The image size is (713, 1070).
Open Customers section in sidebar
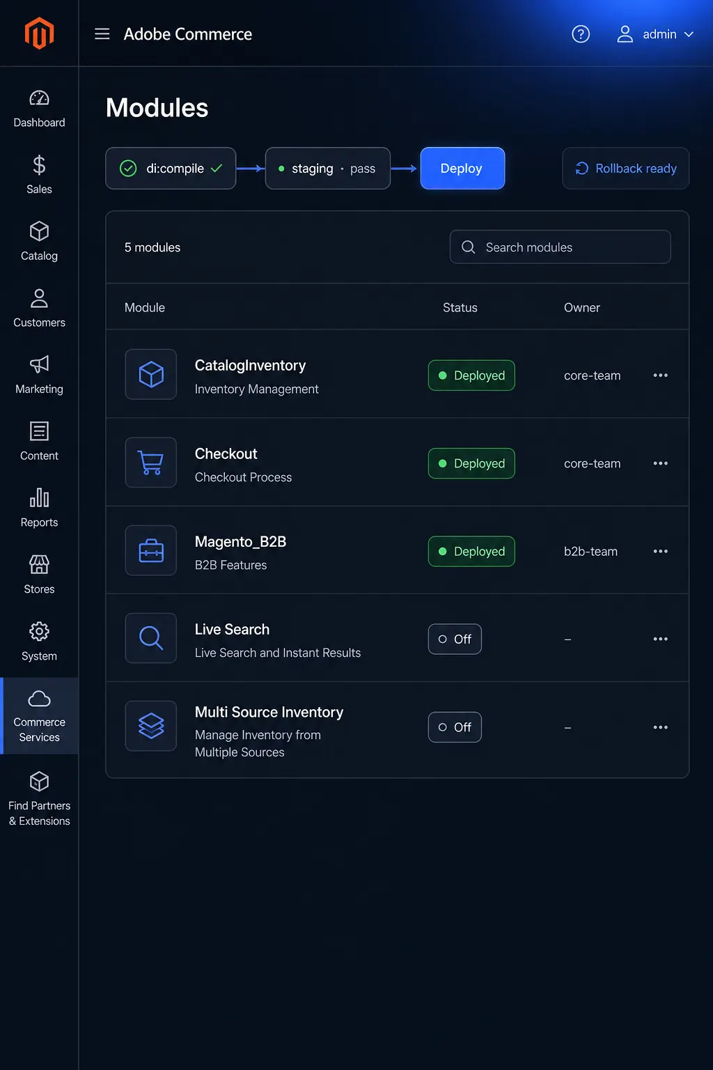[x=39, y=309]
